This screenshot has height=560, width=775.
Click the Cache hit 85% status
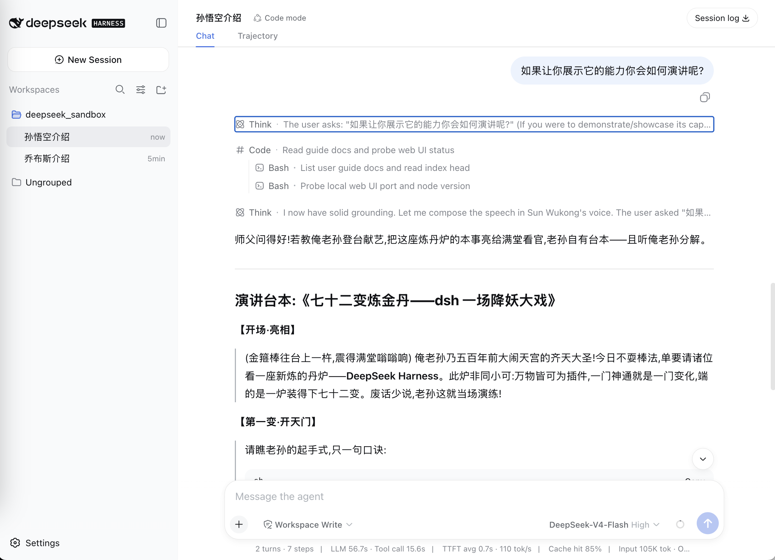point(575,549)
